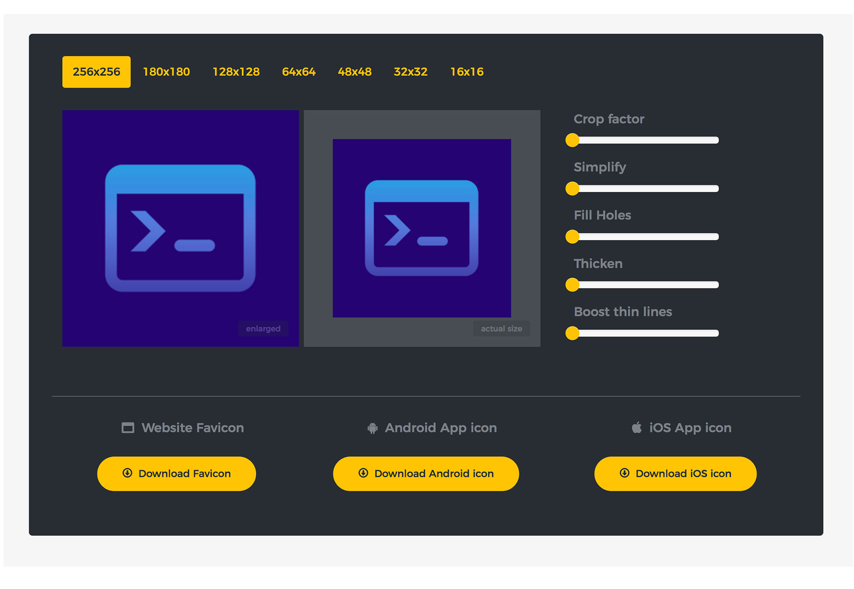The width and height of the screenshot is (854, 589).
Task: Switch to the 32x32 size tab
Action: [x=410, y=72]
